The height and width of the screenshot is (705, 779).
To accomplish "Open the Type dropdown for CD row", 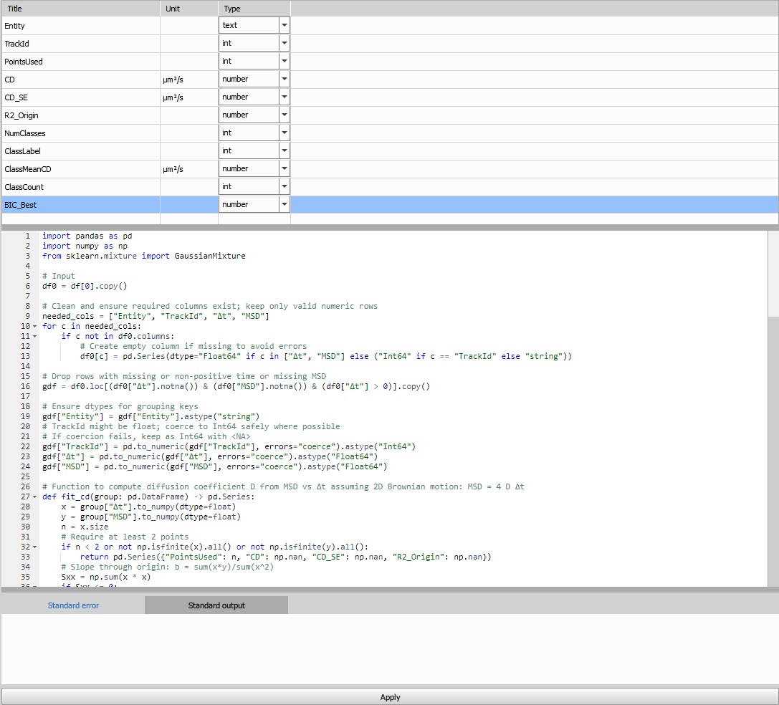I will tap(285, 79).
